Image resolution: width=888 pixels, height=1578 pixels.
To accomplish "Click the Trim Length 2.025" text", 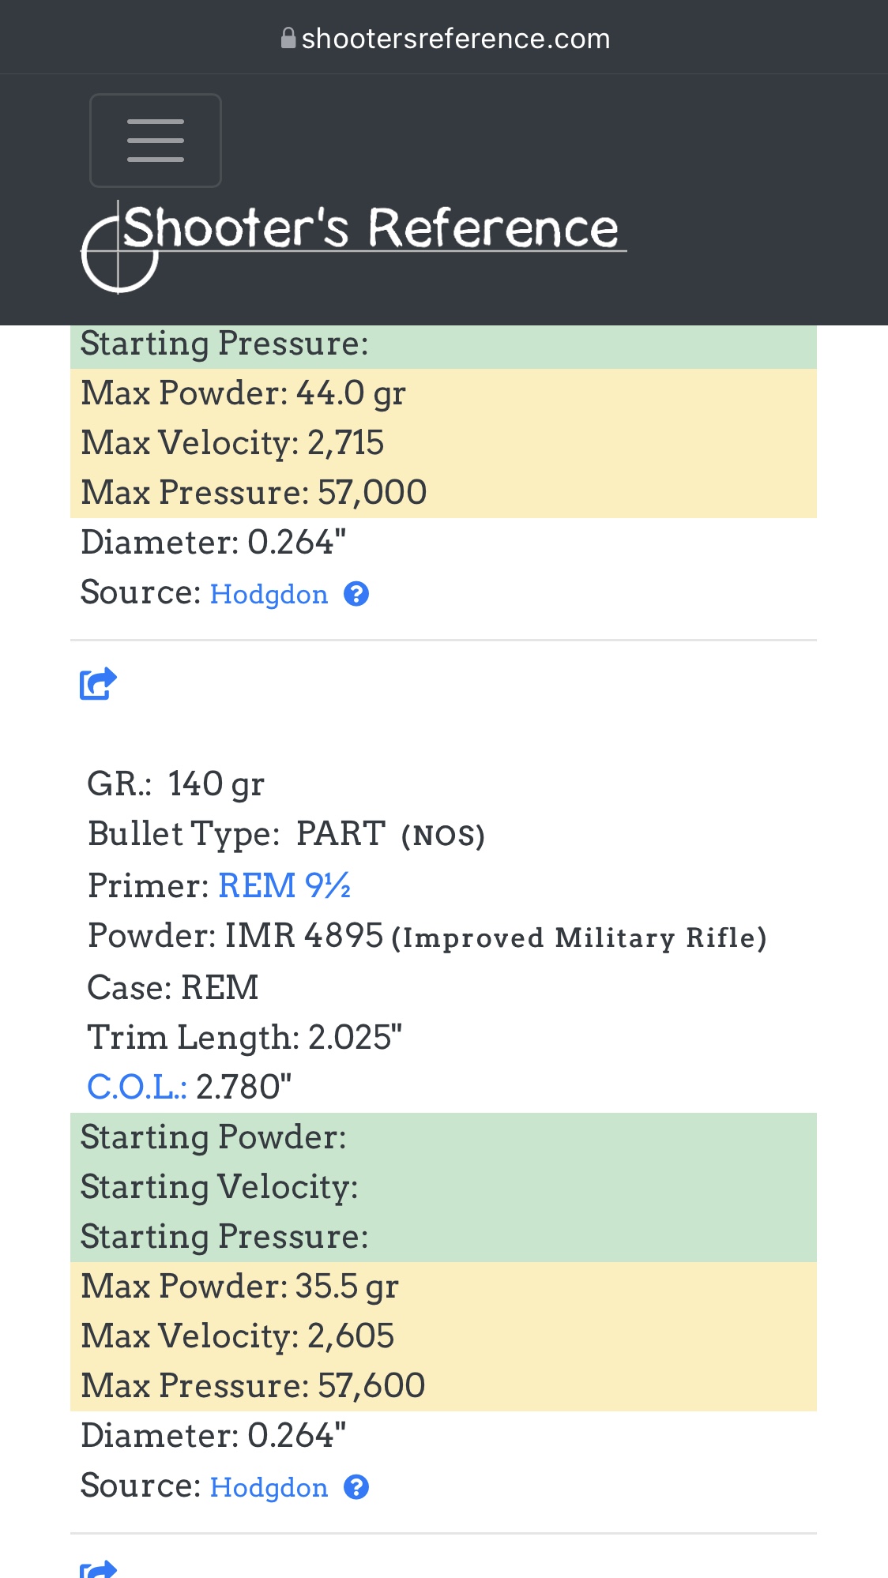I will click(x=245, y=1037).
